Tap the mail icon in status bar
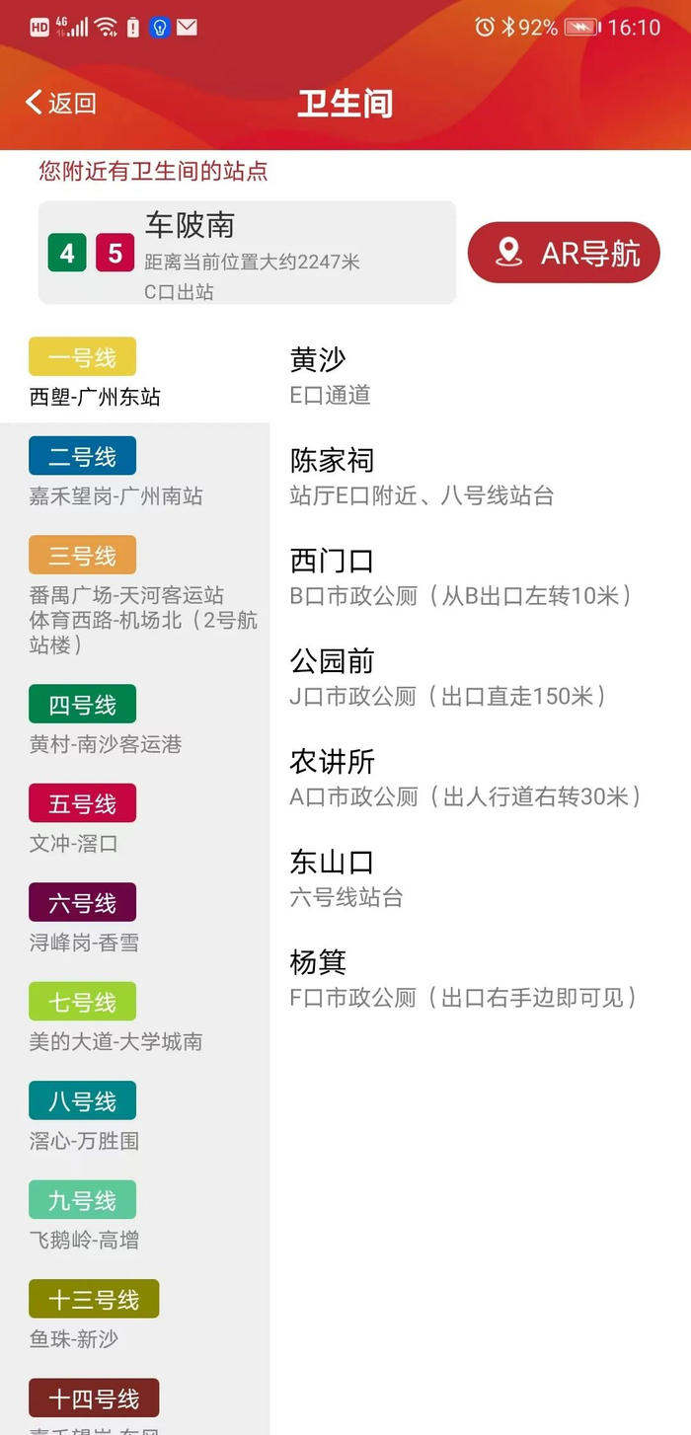The height and width of the screenshot is (1435, 691). (x=187, y=27)
